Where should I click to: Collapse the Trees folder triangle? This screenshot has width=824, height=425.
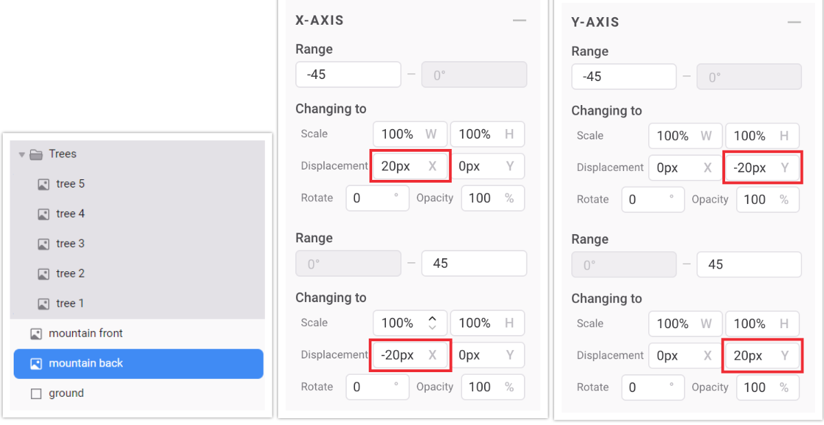pos(22,154)
